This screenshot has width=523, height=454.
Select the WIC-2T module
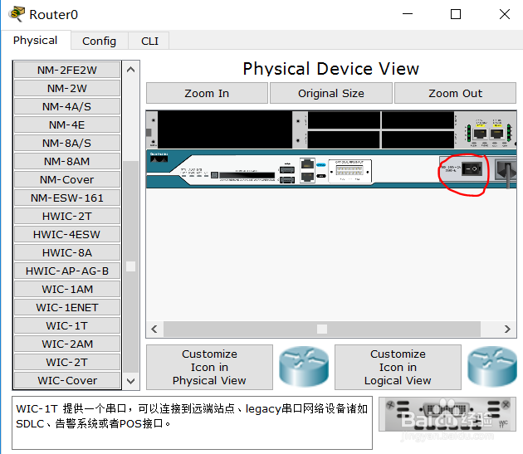[67, 362]
